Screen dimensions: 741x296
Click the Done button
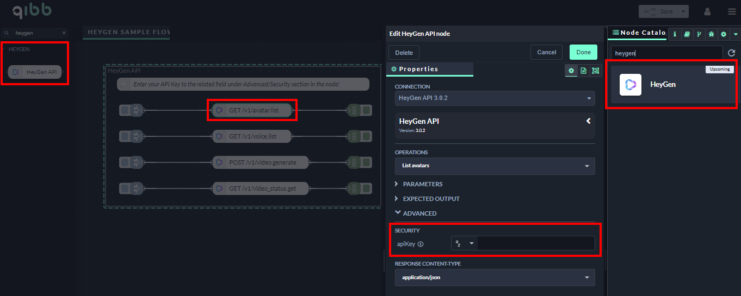pyautogui.click(x=583, y=52)
